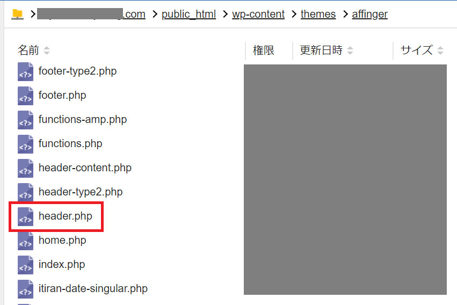The image size is (457, 305).
Task: Click the root folder icon in breadcrumb
Action: [x=17, y=14]
